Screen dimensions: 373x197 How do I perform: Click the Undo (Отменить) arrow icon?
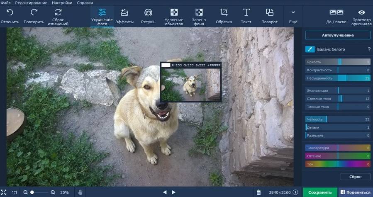pyautogui.click(x=10, y=13)
